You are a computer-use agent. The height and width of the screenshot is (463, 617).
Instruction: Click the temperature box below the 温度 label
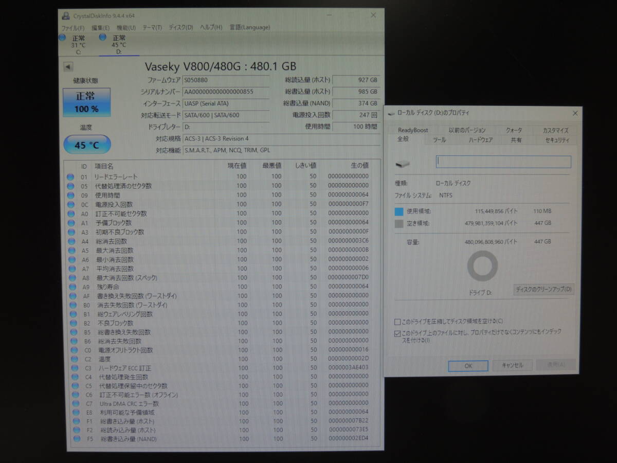(87, 145)
